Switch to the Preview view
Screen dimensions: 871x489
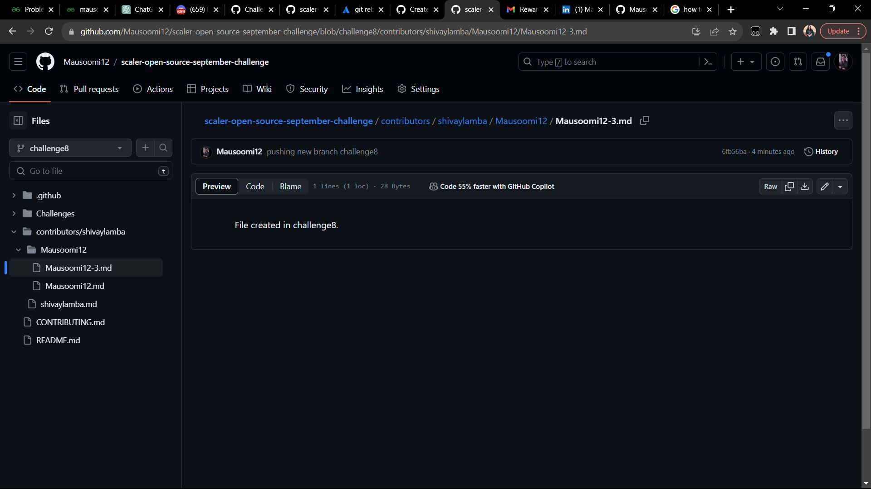coord(216,187)
